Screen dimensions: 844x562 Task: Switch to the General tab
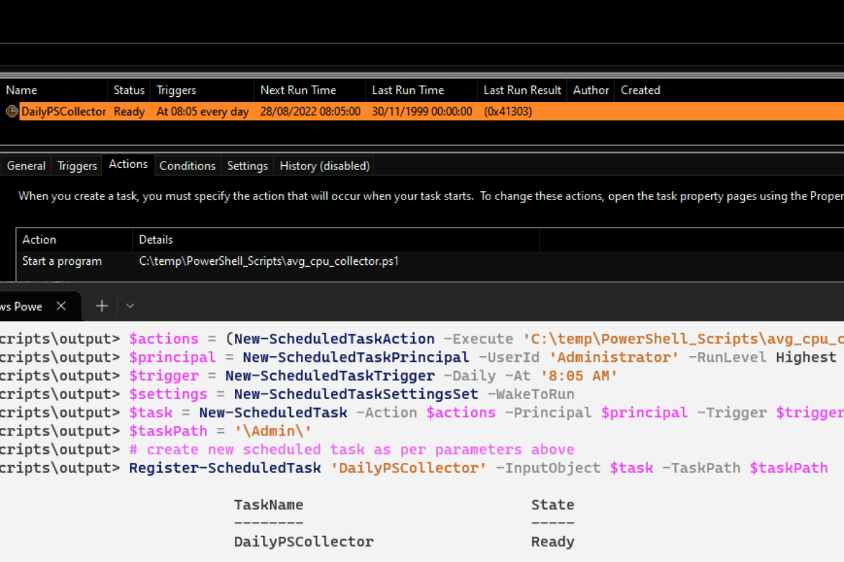pyautogui.click(x=26, y=165)
